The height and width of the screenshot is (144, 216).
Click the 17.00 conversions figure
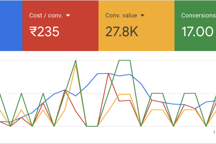tap(197, 32)
